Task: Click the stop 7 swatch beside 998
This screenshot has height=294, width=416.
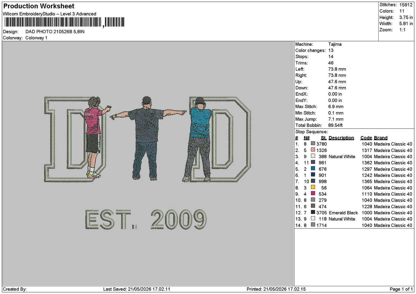Action: tap(313, 181)
